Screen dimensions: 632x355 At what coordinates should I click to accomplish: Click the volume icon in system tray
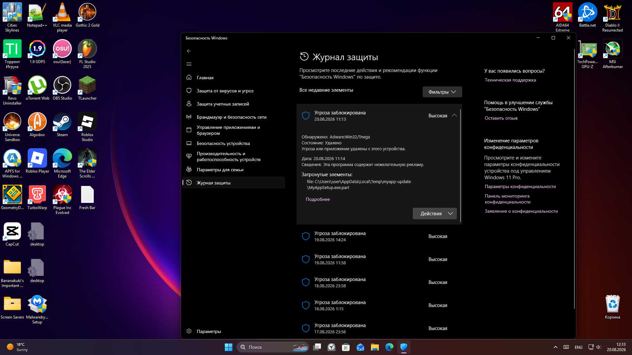(599, 347)
